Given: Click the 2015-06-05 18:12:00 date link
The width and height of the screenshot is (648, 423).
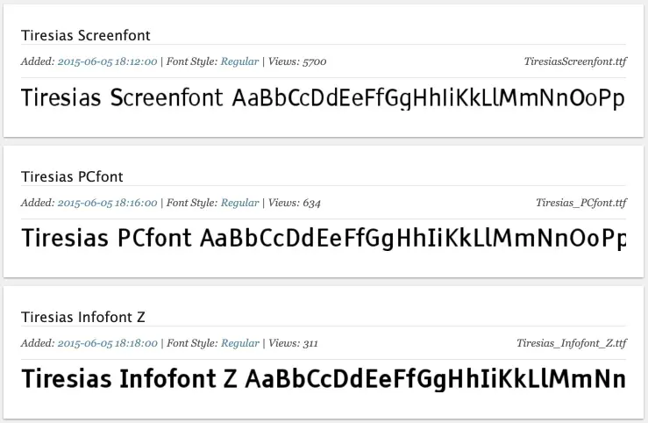Looking at the screenshot, I should [x=107, y=61].
